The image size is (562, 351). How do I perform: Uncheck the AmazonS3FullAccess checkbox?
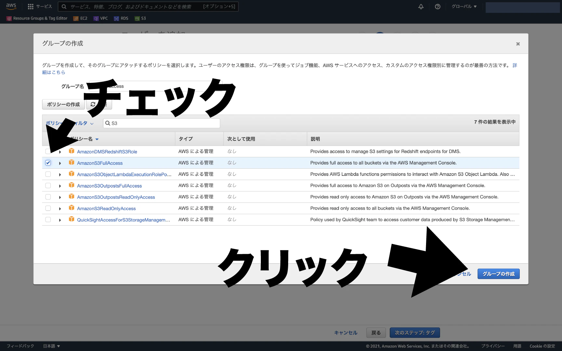pos(48,163)
